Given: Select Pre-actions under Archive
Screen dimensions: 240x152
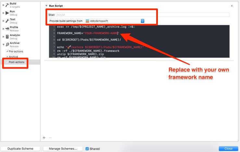Looking at the screenshot, I should (16, 51).
